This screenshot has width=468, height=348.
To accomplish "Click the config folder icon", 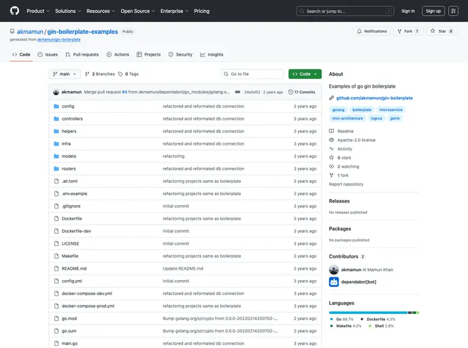I will 56,106.
